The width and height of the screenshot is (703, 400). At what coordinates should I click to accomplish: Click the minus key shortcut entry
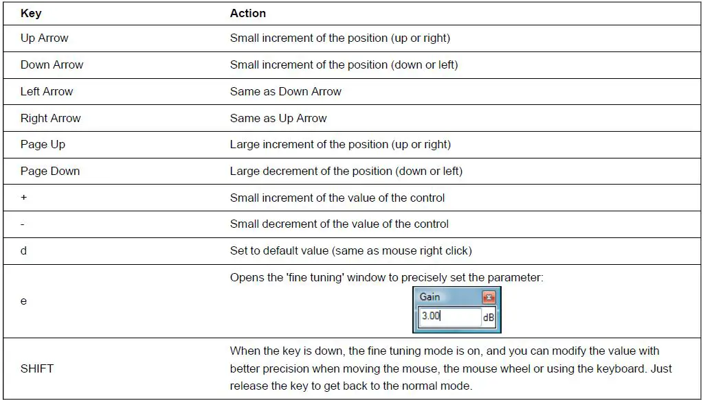pos(23,224)
